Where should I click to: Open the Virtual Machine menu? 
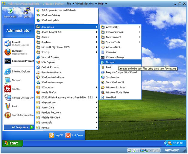click(x=86, y=4)
